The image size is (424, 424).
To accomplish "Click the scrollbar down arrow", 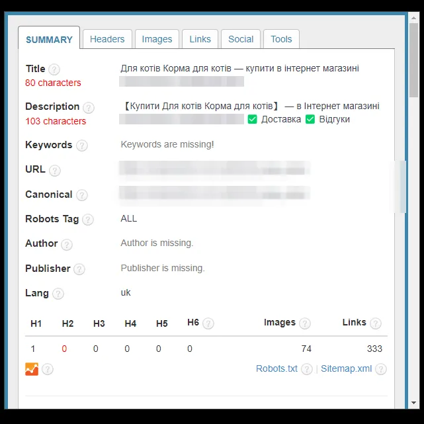I will tap(413, 403).
